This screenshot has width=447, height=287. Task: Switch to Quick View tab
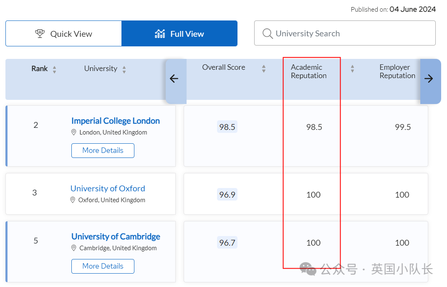coord(63,33)
